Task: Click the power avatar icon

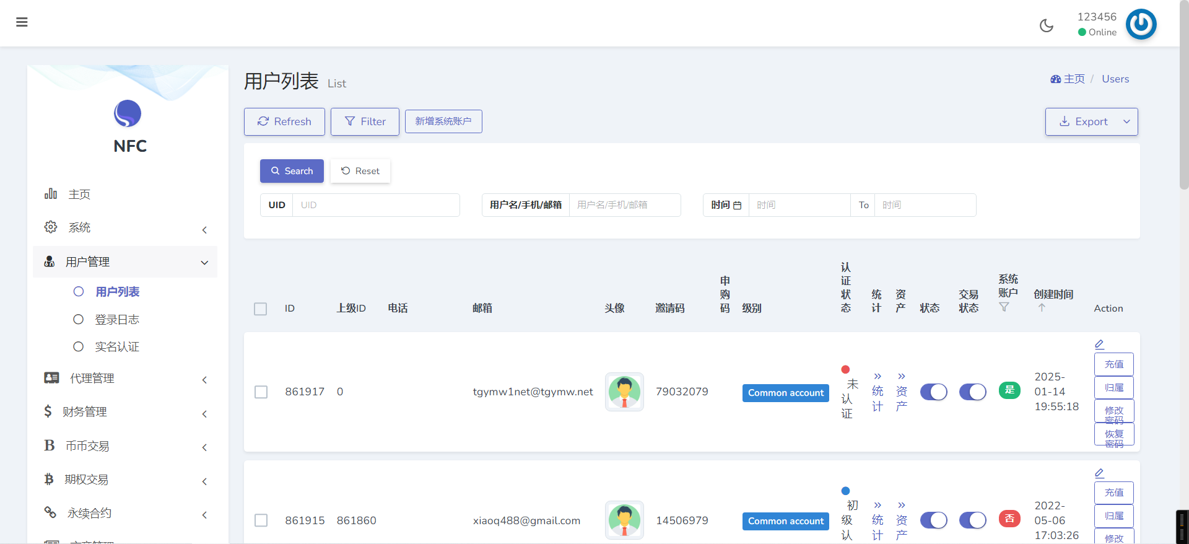Action: click(1141, 25)
